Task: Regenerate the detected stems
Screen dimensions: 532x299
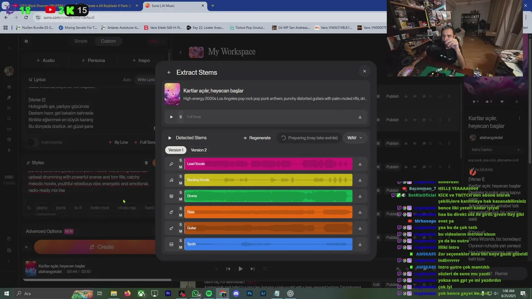Action: coord(257,138)
